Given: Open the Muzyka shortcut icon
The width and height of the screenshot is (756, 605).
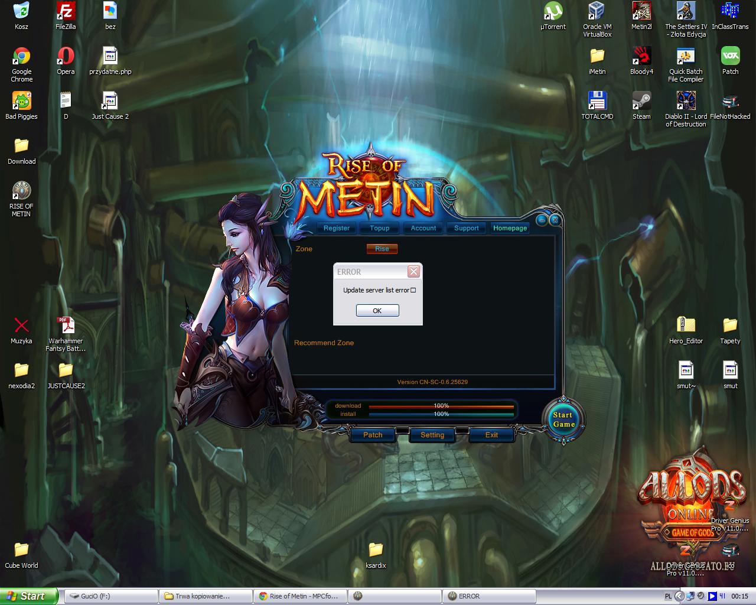Looking at the screenshot, I should 21,330.
